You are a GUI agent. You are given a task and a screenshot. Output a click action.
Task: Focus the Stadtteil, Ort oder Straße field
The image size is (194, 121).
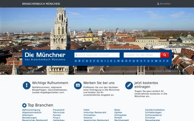tap(142, 55)
